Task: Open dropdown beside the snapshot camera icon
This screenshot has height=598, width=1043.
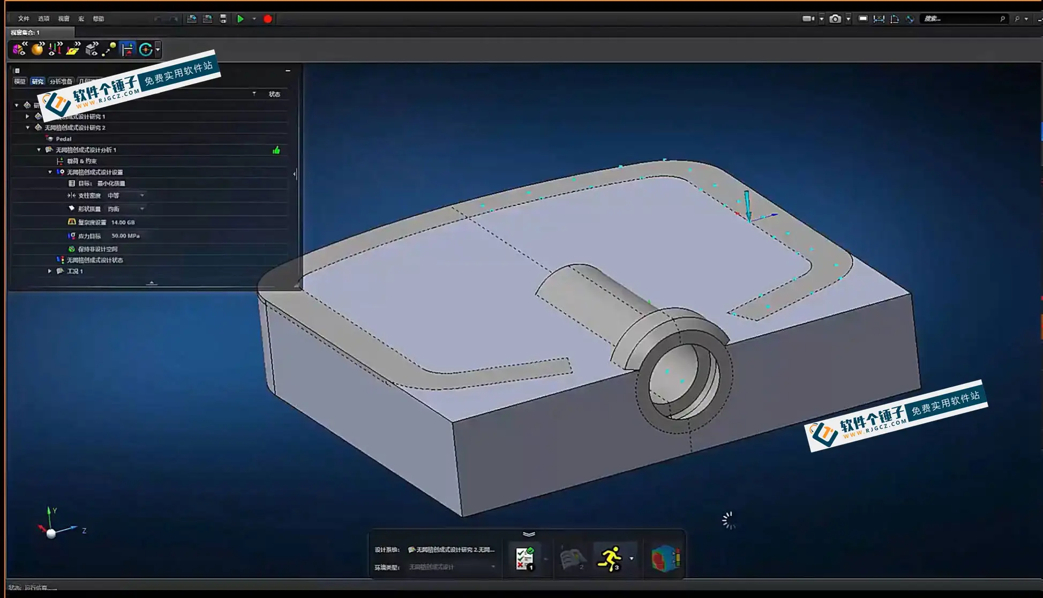Action: click(x=848, y=19)
